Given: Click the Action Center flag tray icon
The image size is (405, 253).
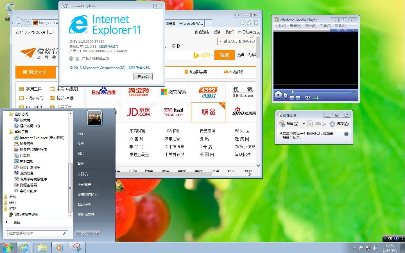Looking at the screenshot, I should tap(361, 248).
